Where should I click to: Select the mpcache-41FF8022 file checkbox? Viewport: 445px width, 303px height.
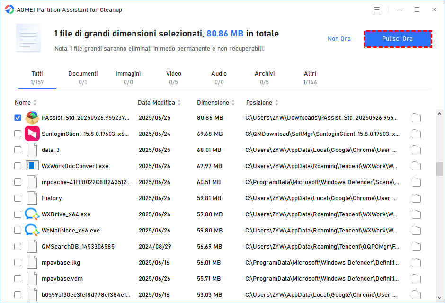(x=18, y=182)
